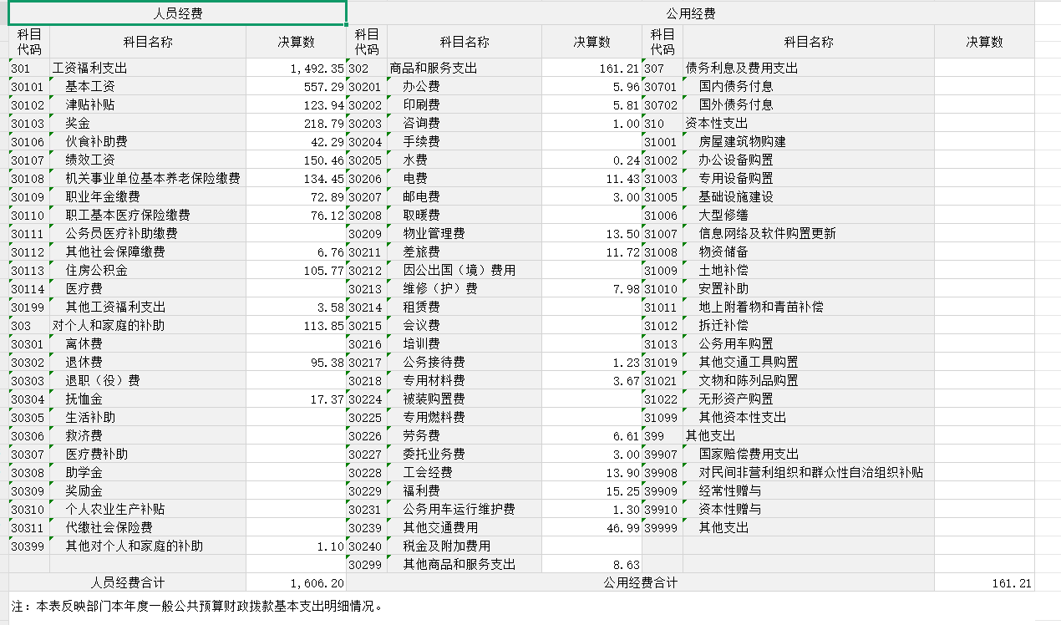
Task: Click the 公用经费合计 label cell
Action: (640, 583)
